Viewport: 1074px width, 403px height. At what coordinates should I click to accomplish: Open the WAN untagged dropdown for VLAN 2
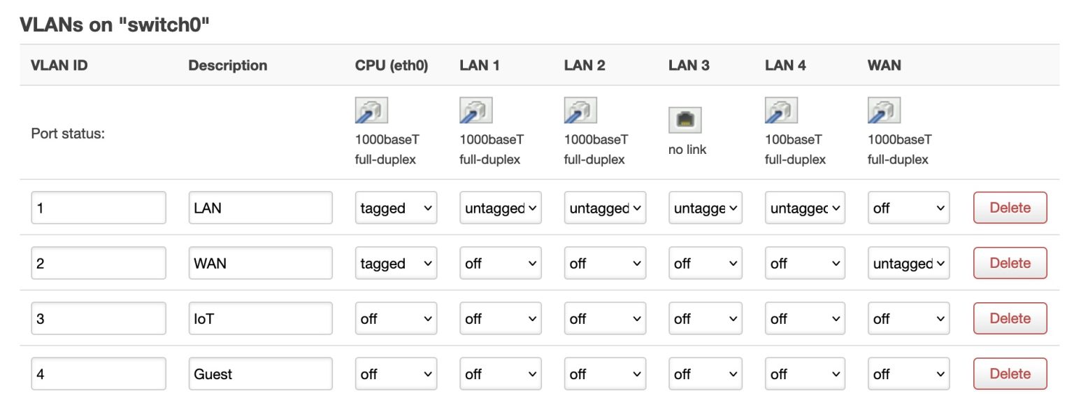[908, 263]
